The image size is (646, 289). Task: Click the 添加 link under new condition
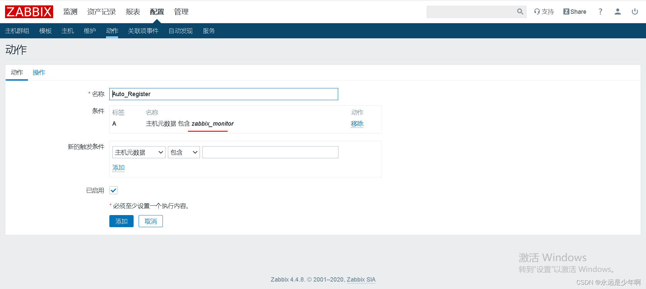(x=118, y=168)
